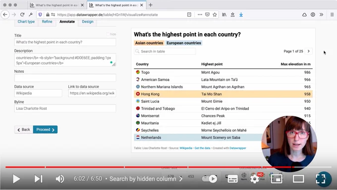
Task: Bookmark this page with the star icon
Action: tap(215, 15)
